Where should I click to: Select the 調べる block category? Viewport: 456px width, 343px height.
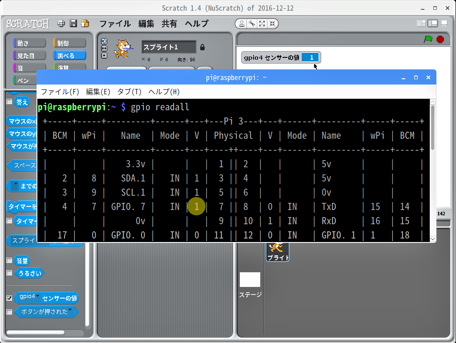coord(69,55)
